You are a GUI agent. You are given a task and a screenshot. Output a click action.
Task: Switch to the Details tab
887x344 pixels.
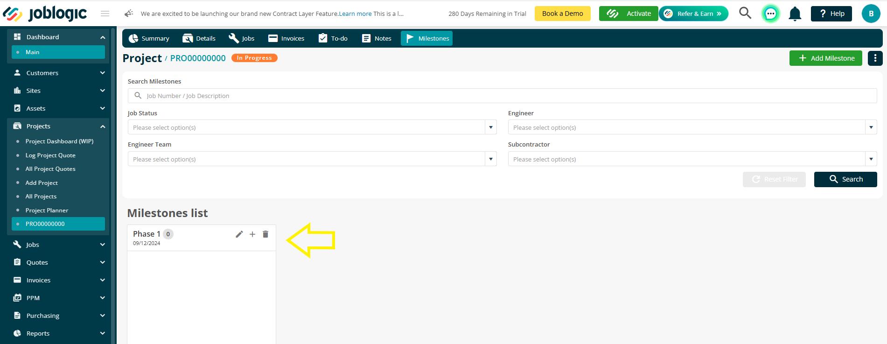199,38
